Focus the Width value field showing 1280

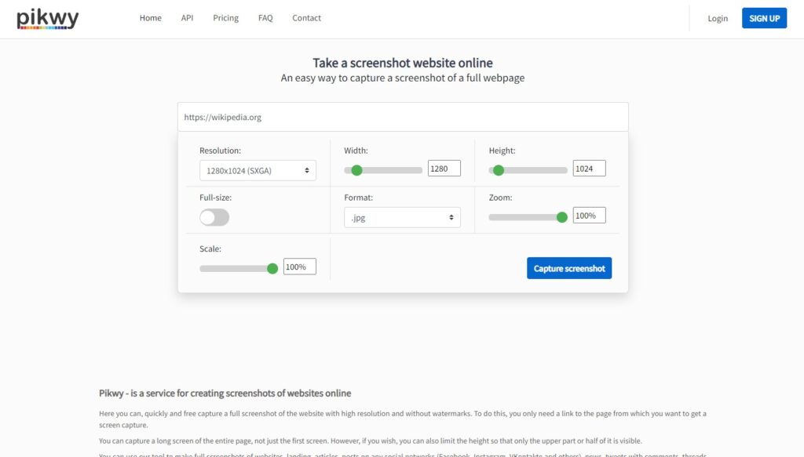(444, 169)
